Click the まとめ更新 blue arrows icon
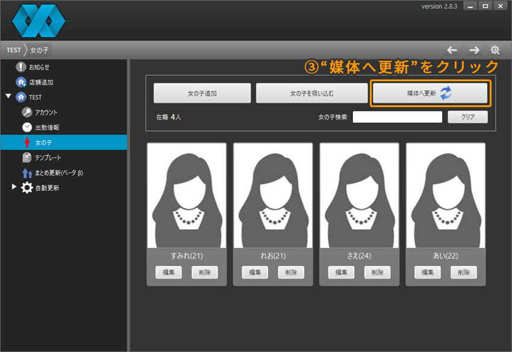Viewport: 512px width, 352px height. tap(27, 173)
